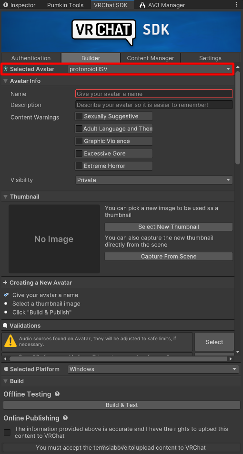Click the horizontal scrollbar thumb
The width and height of the screenshot is (243, 454).
coord(118,359)
